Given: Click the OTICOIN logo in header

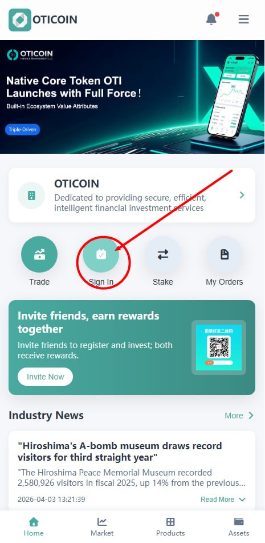Looking at the screenshot, I should 43,20.
